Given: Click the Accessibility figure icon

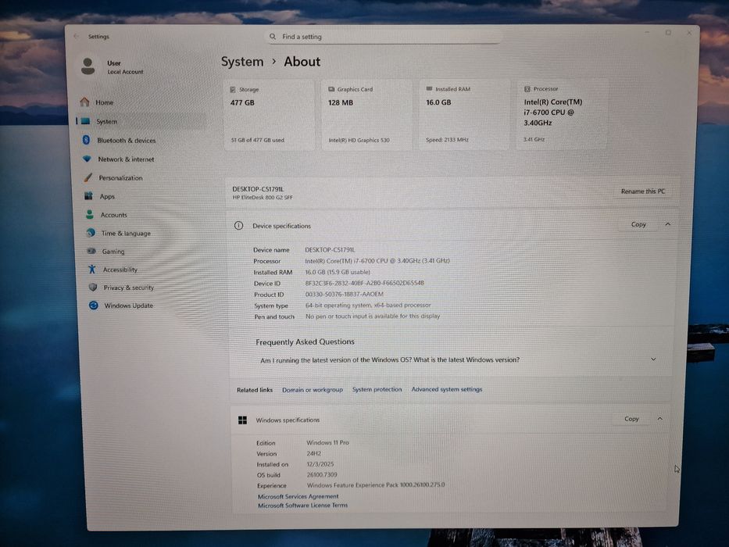Looking at the screenshot, I should click(92, 269).
